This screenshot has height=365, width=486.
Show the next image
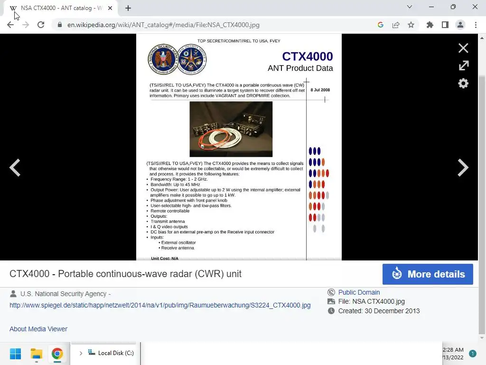[463, 168]
